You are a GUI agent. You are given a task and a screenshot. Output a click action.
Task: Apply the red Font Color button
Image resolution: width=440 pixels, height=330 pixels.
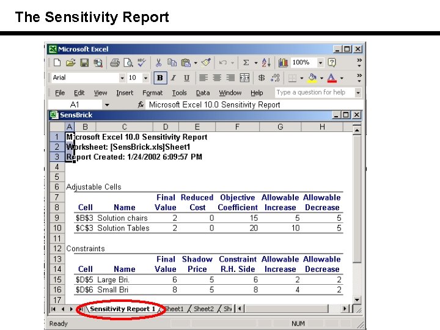click(x=332, y=78)
